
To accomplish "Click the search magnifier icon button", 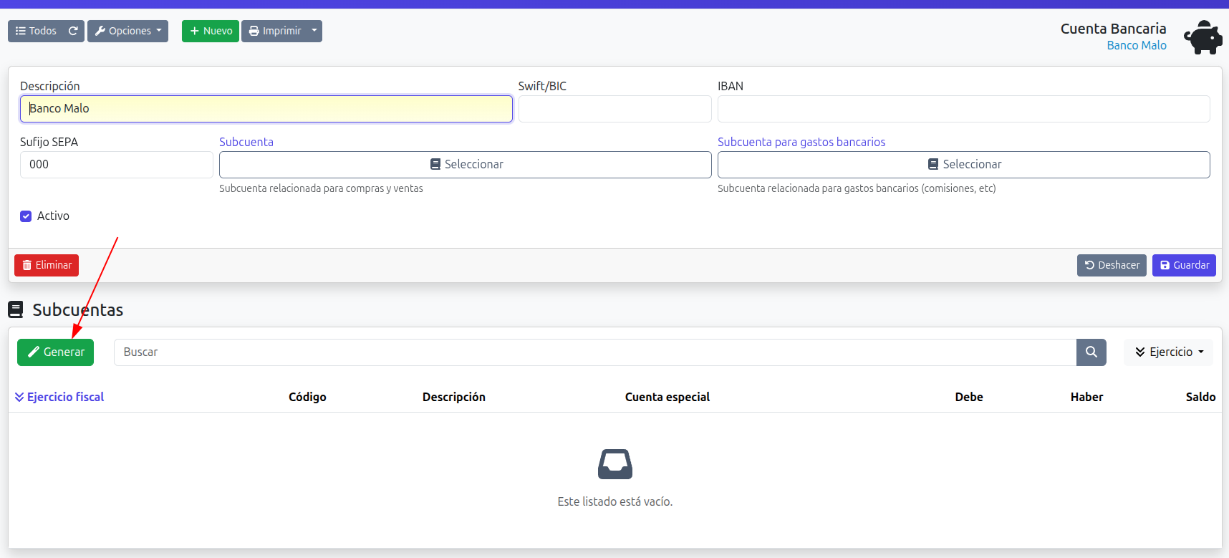I will click(x=1091, y=352).
